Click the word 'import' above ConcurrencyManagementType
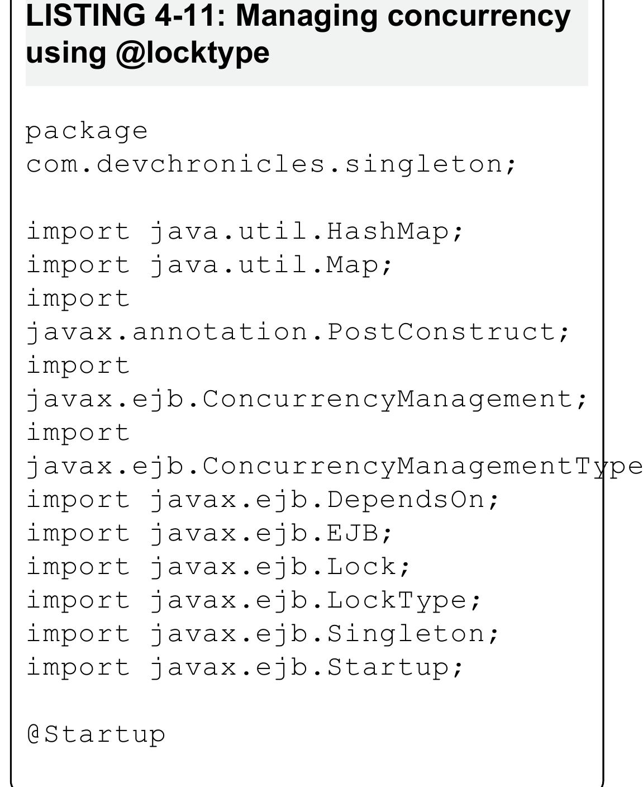 [78, 433]
